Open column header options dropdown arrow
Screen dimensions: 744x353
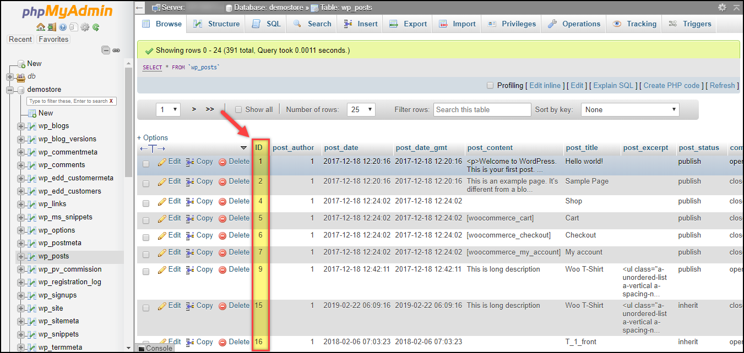244,148
